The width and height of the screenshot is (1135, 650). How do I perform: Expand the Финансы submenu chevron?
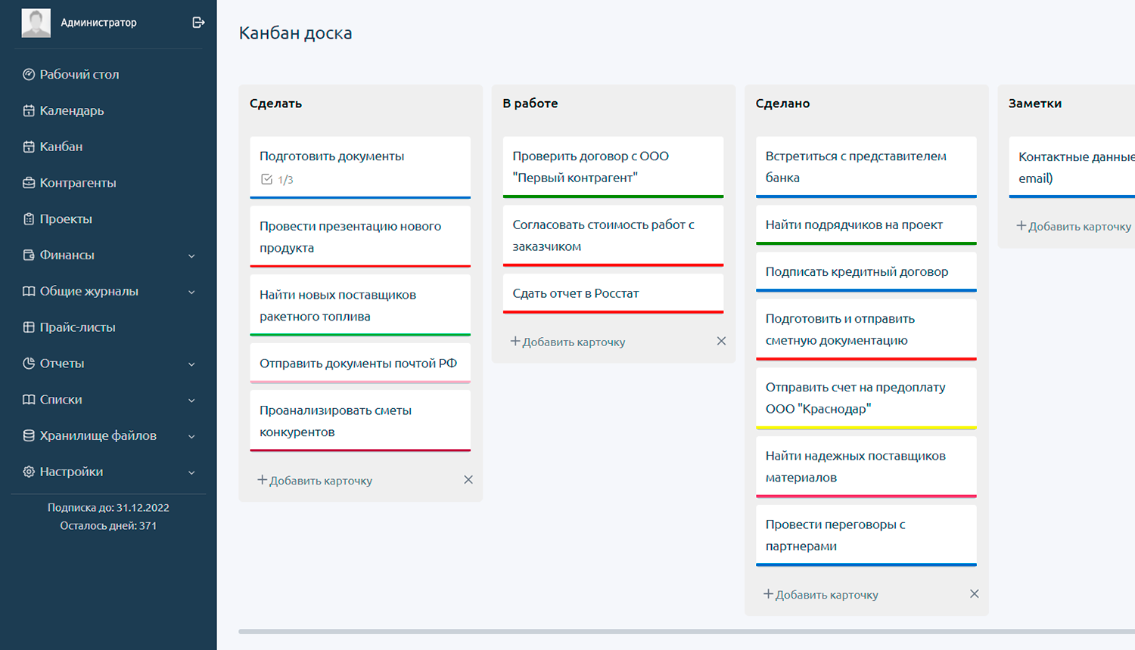pos(191,255)
